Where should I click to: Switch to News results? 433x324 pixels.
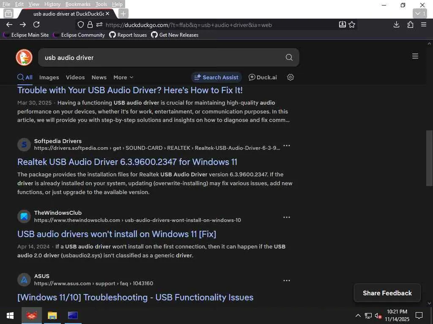[99, 78]
